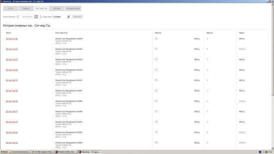Image resolution: width=274 pixels, height=154 pixels.
Task: Open the Windfall tab
Action: coord(57,8)
